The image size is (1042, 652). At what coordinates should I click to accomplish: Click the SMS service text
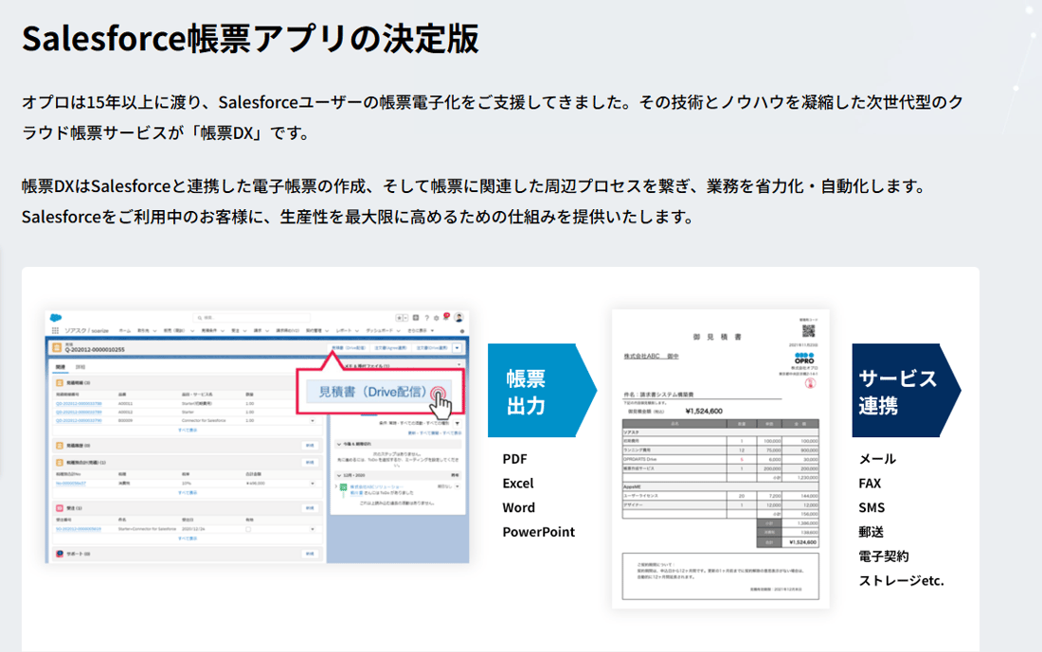871,507
